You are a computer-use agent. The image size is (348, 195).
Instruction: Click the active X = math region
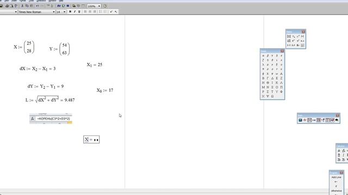91,140
